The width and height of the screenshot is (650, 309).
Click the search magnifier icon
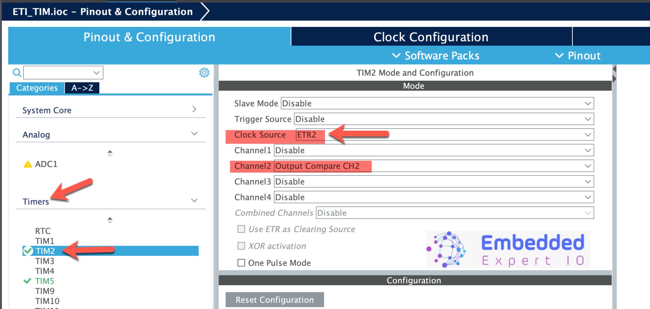[x=17, y=73]
